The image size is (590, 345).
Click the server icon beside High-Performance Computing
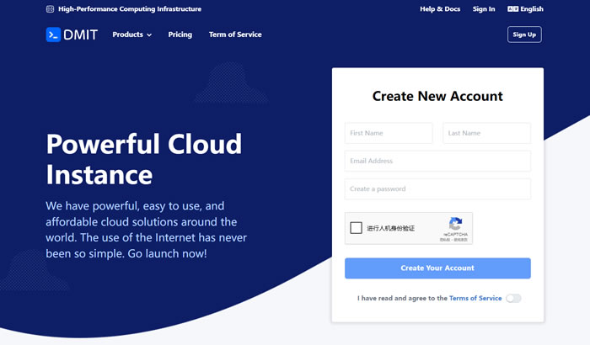coord(50,9)
